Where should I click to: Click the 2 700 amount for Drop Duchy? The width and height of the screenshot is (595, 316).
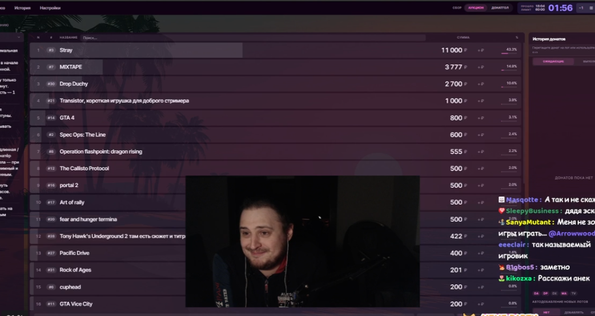(x=453, y=84)
